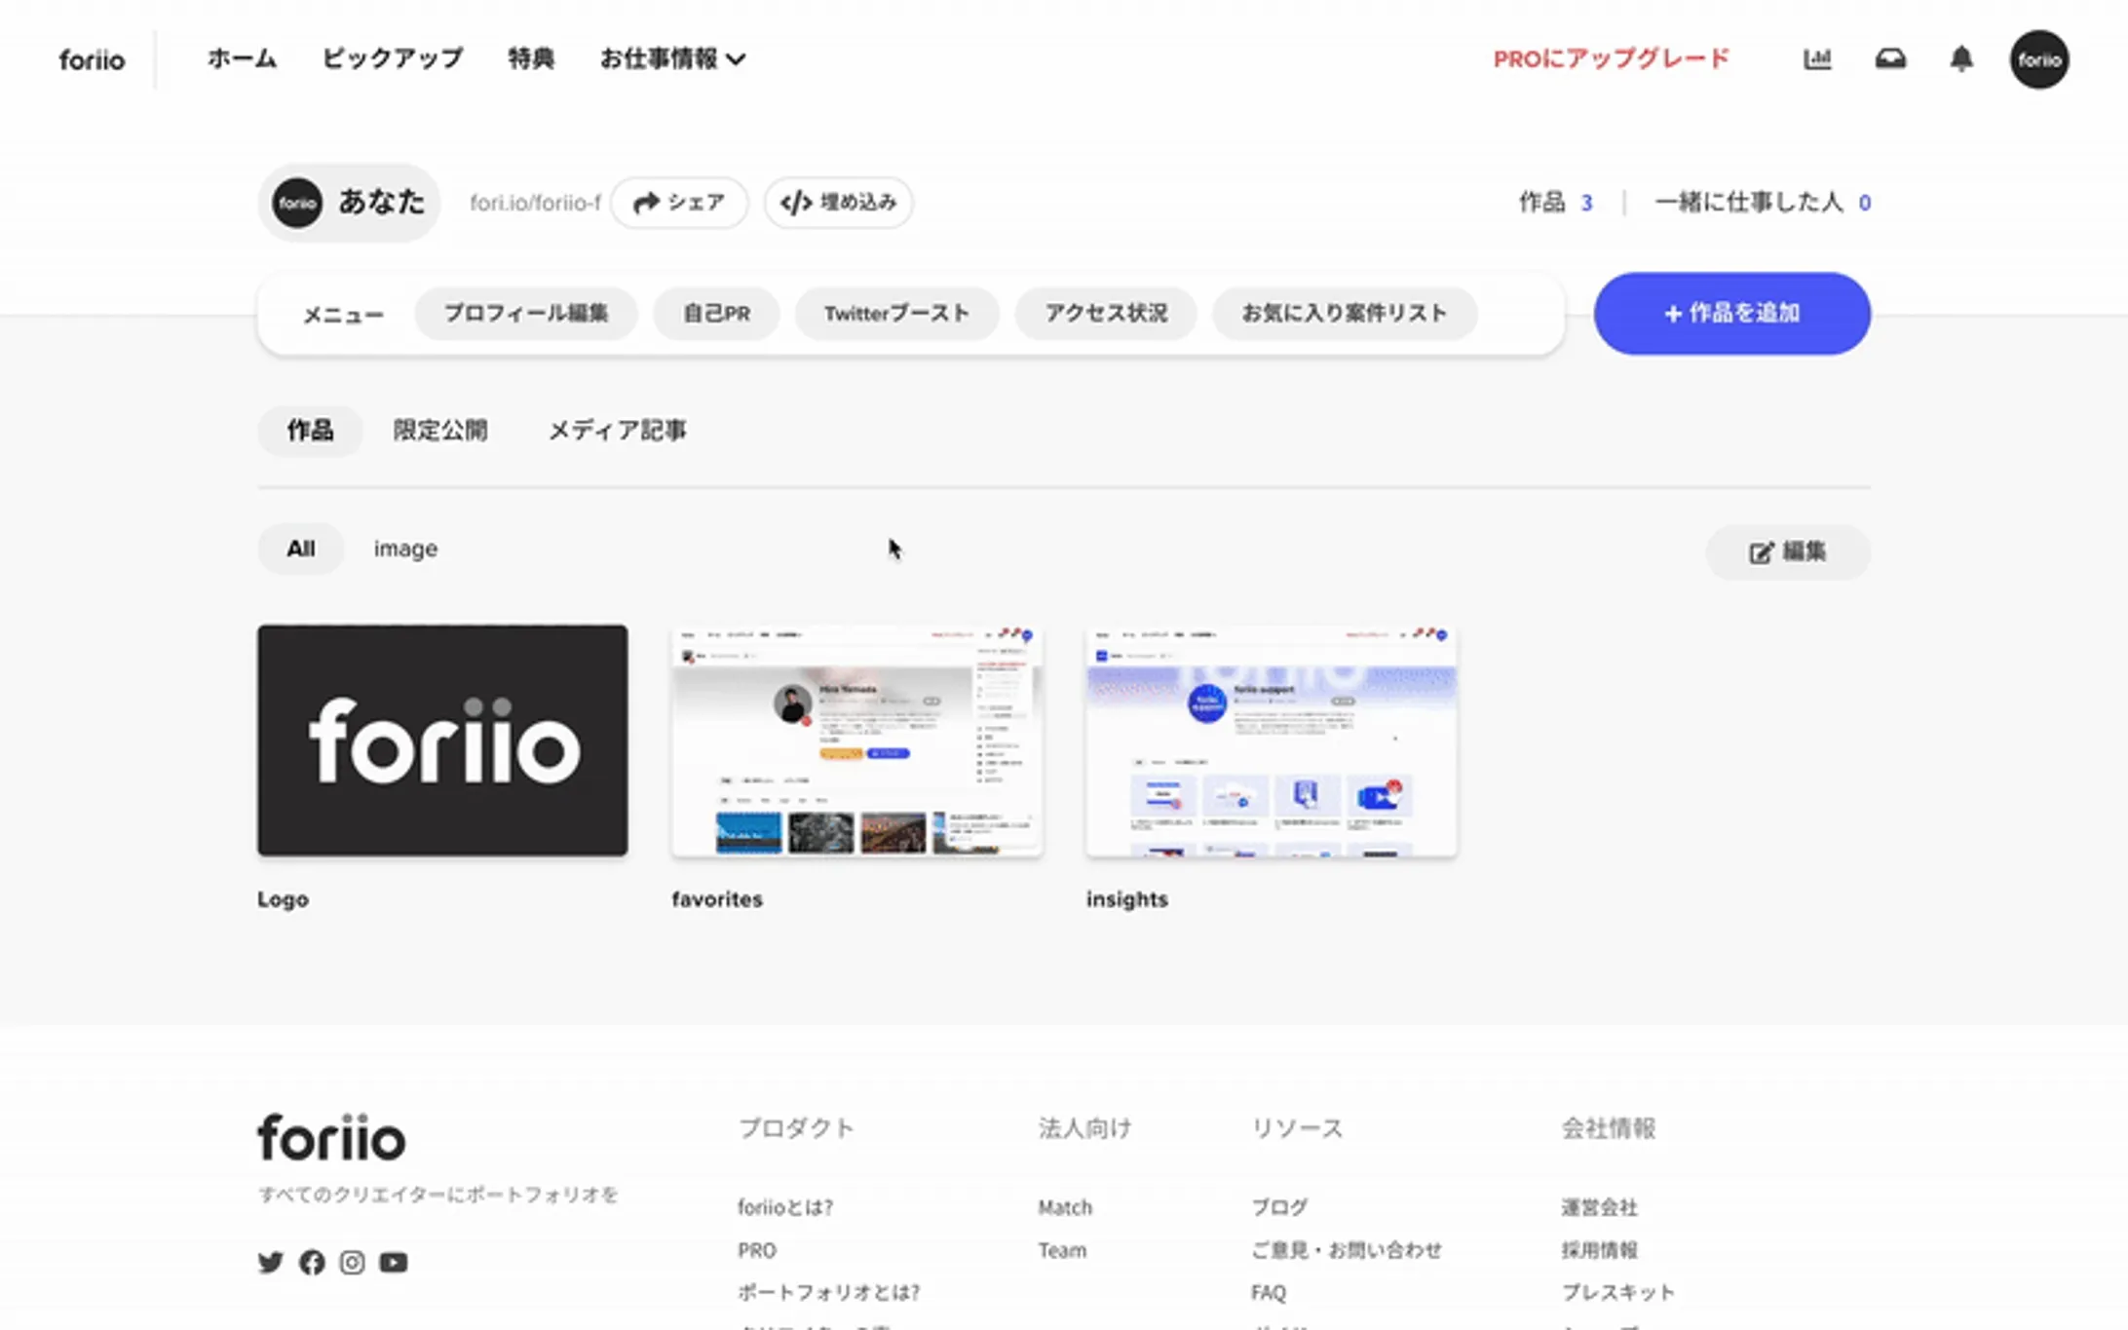Switch to the 限定公開 tab
Image resolution: width=2128 pixels, height=1330 pixels.
point(440,431)
